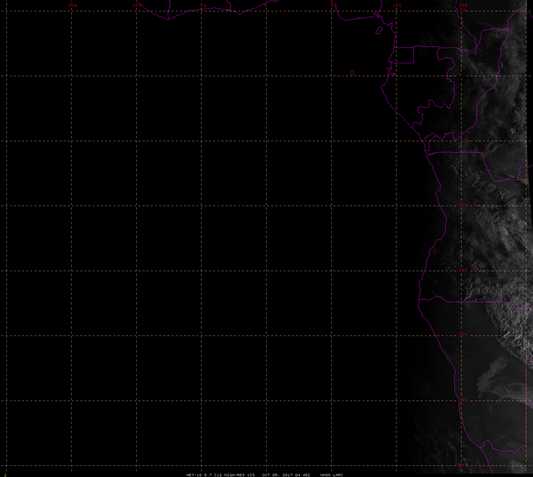
Task: Select the 15E longitude label
Action: tap(463, 5)
